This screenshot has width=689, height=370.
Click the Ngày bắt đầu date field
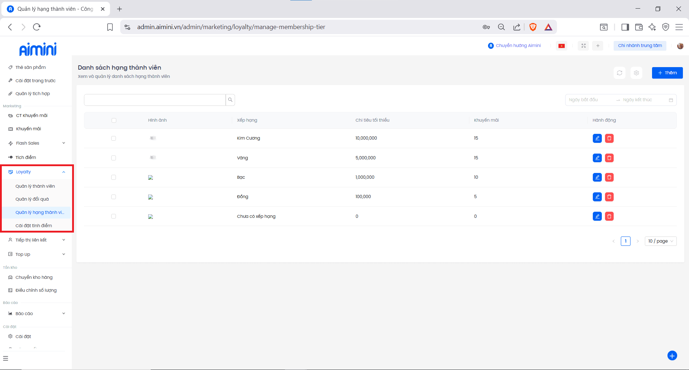point(589,100)
